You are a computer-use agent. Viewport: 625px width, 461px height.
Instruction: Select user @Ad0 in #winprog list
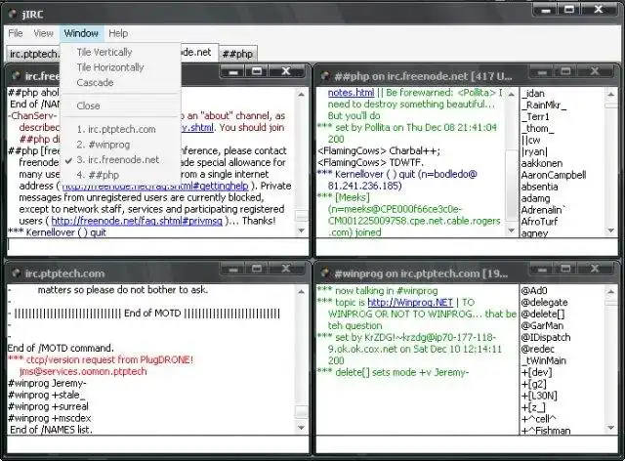click(x=534, y=291)
